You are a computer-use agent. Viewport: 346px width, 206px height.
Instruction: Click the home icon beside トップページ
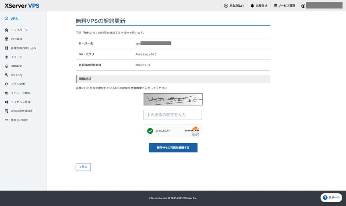click(6, 30)
